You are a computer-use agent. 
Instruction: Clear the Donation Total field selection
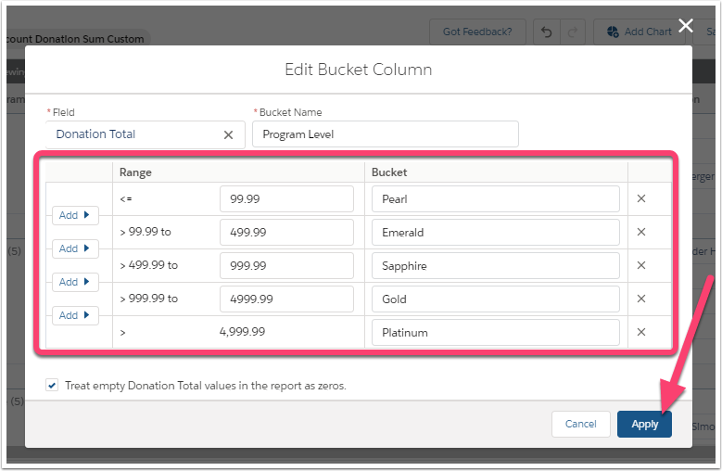click(x=228, y=134)
